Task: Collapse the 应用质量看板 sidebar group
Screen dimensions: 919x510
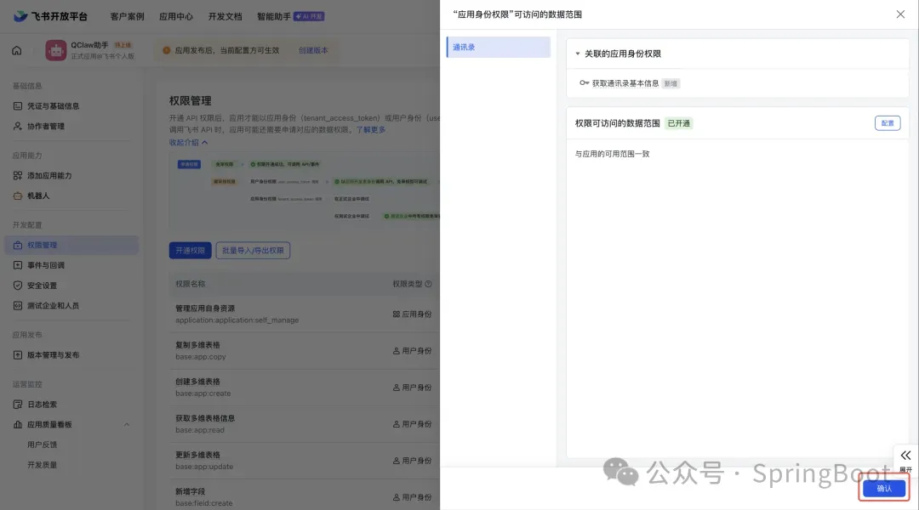Action: point(127,424)
